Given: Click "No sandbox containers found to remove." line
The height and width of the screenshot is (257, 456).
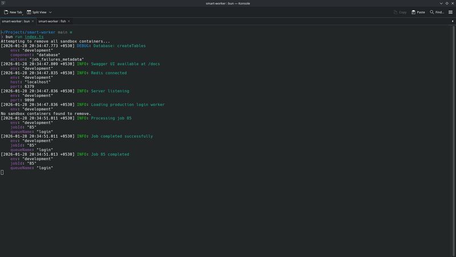Looking at the screenshot, I should (x=46, y=114).
